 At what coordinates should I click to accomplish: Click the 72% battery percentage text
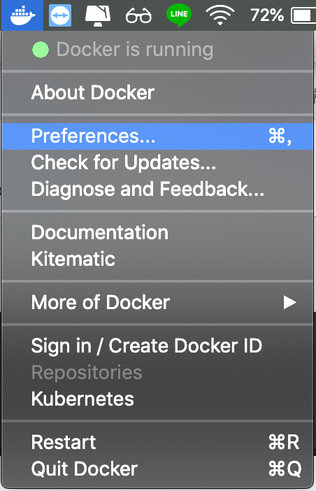[x=267, y=15]
